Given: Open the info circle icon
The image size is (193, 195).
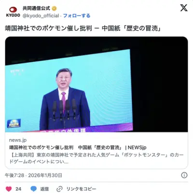Looking at the screenshot, I should [184, 175].
